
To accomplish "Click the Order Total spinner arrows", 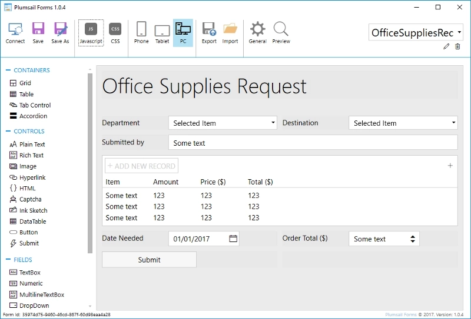I will tap(413, 239).
